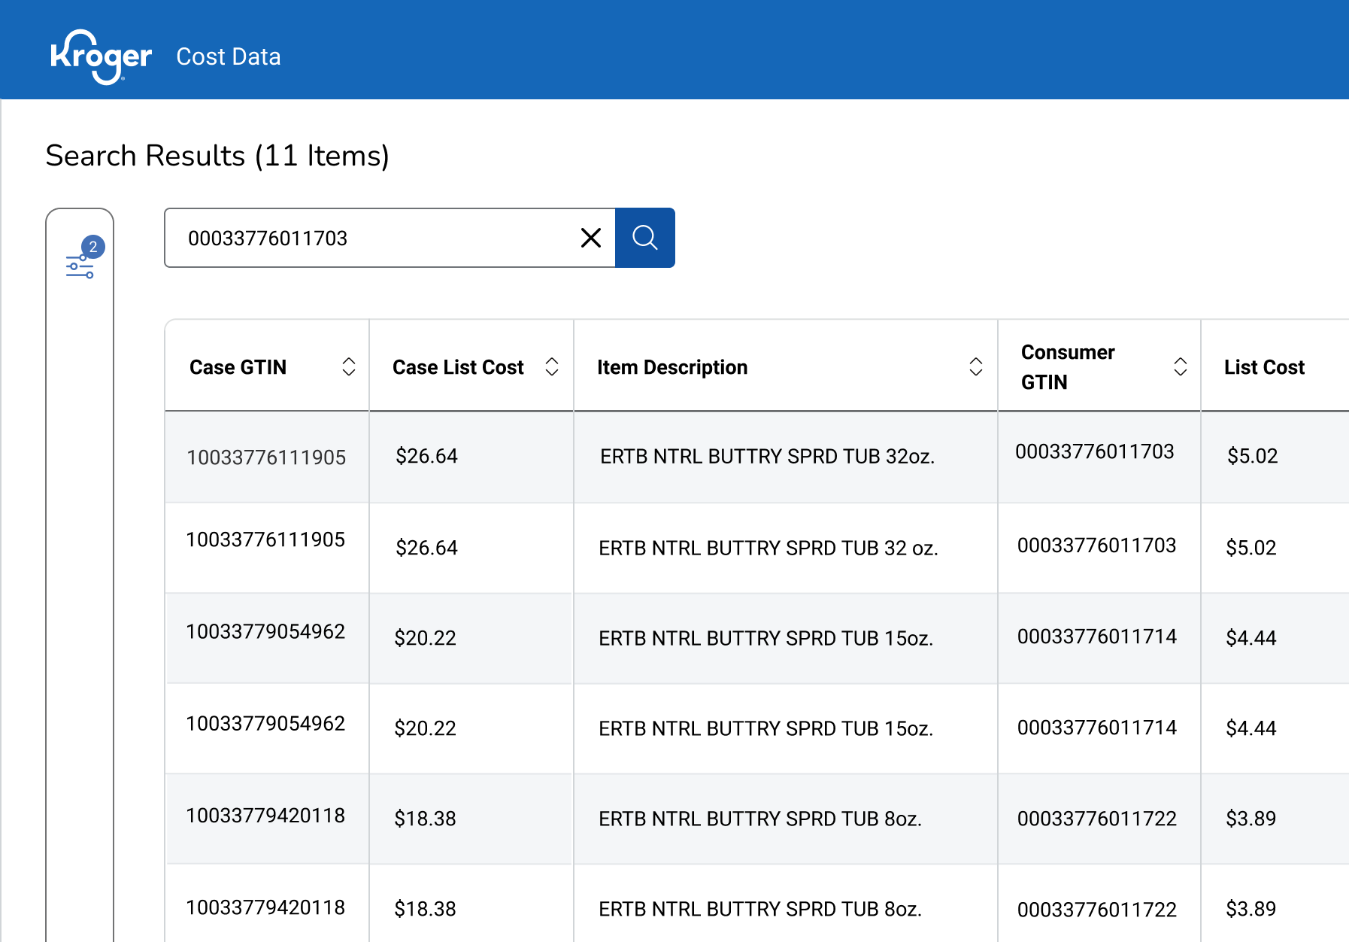Click the Cost Data header title
Screen dimensions: 1349x942
tap(229, 56)
